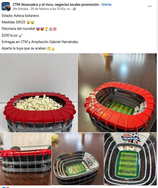The image size is (158, 188).
Task: Open the red-roof stadium with field photo
Action: pos(117,93)
